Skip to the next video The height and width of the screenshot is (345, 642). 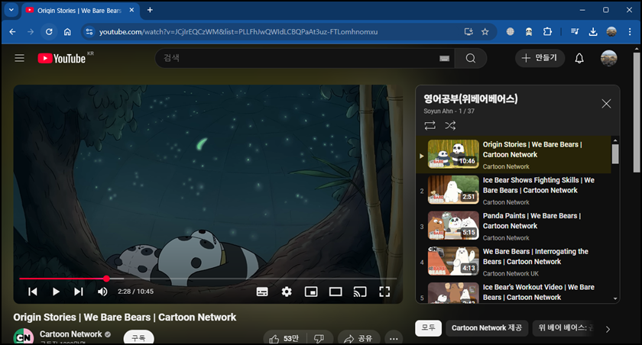coord(79,292)
